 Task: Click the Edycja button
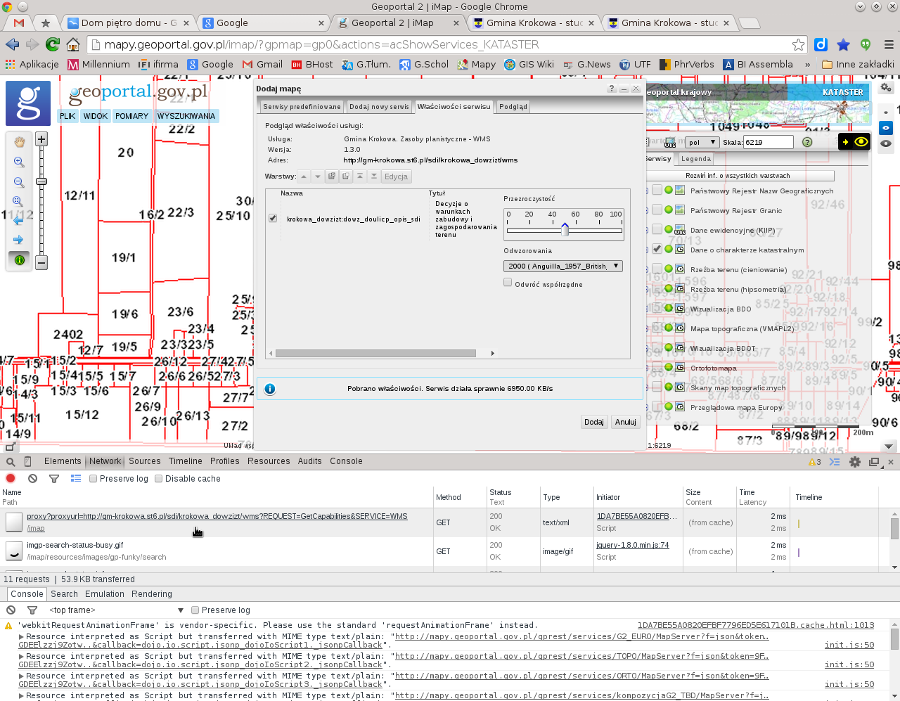[x=396, y=176]
